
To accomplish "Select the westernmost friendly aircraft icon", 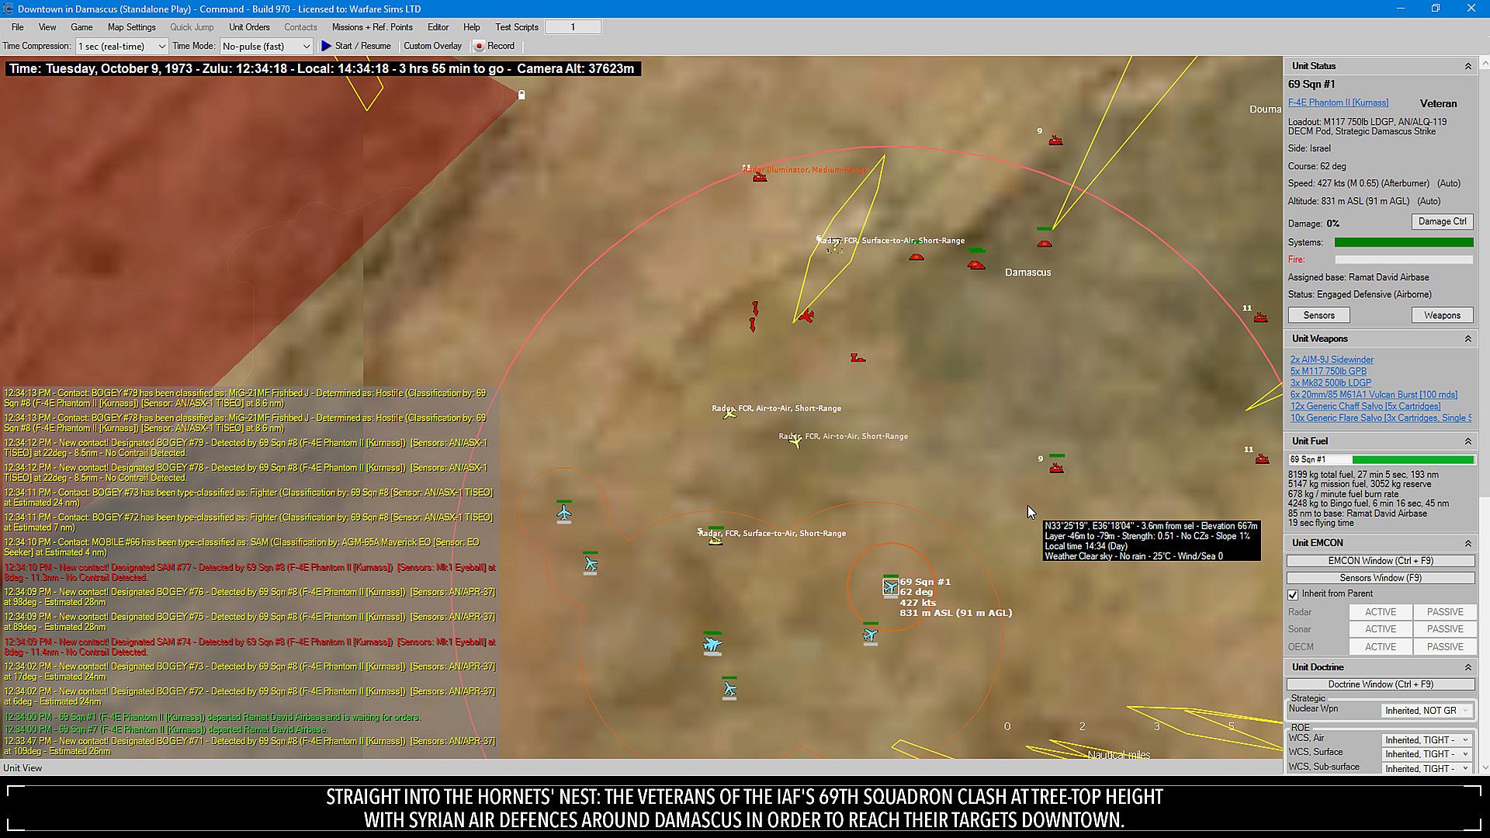I will [564, 513].
